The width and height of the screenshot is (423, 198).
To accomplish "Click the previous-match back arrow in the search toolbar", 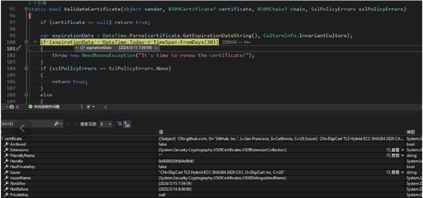I will pyautogui.click(x=68, y=124).
